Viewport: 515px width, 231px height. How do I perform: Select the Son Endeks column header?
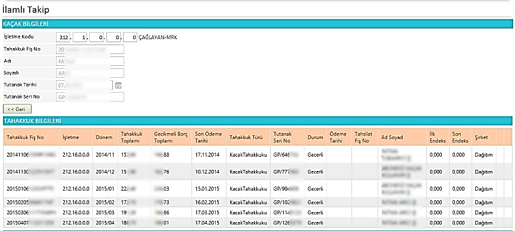[x=460, y=137]
